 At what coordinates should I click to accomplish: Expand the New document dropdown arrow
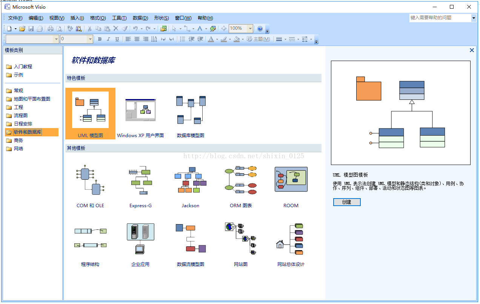click(x=15, y=29)
